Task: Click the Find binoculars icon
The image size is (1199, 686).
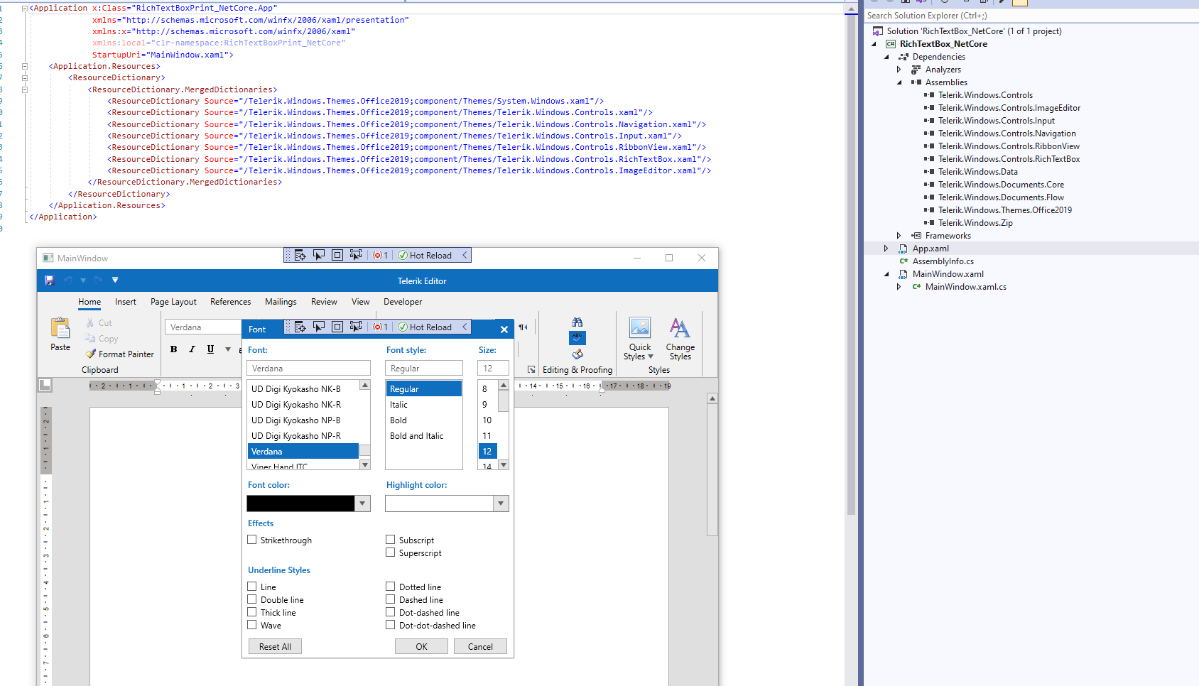Action: coord(577,322)
